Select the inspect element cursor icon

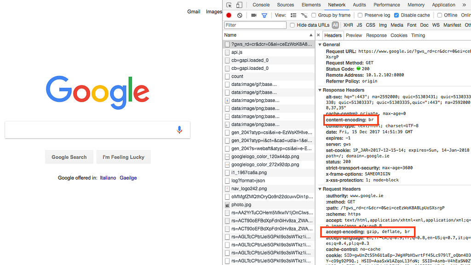coord(229,5)
